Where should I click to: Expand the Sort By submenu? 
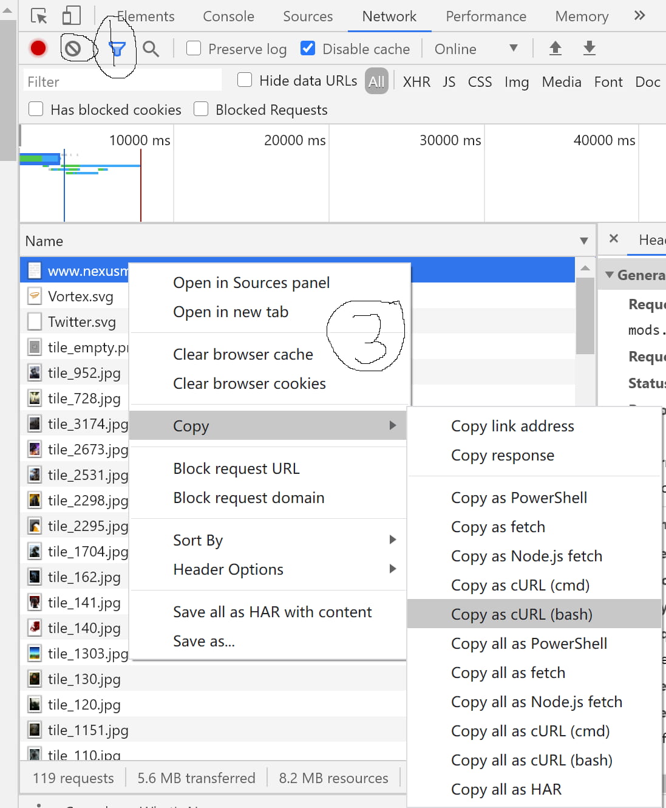393,539
